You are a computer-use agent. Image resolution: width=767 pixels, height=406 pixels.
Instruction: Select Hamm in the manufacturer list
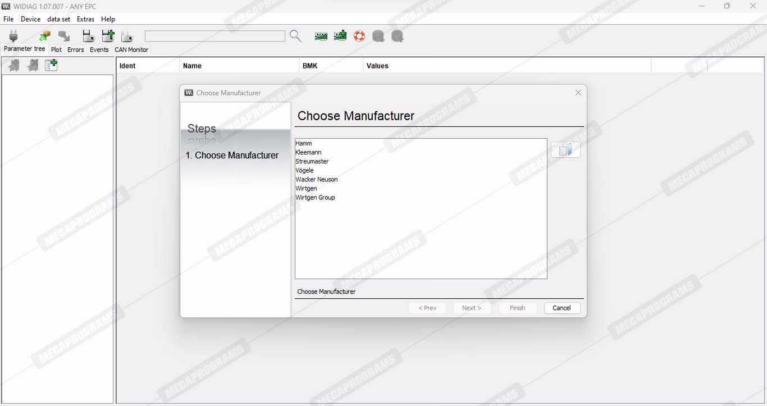point(304,144)
